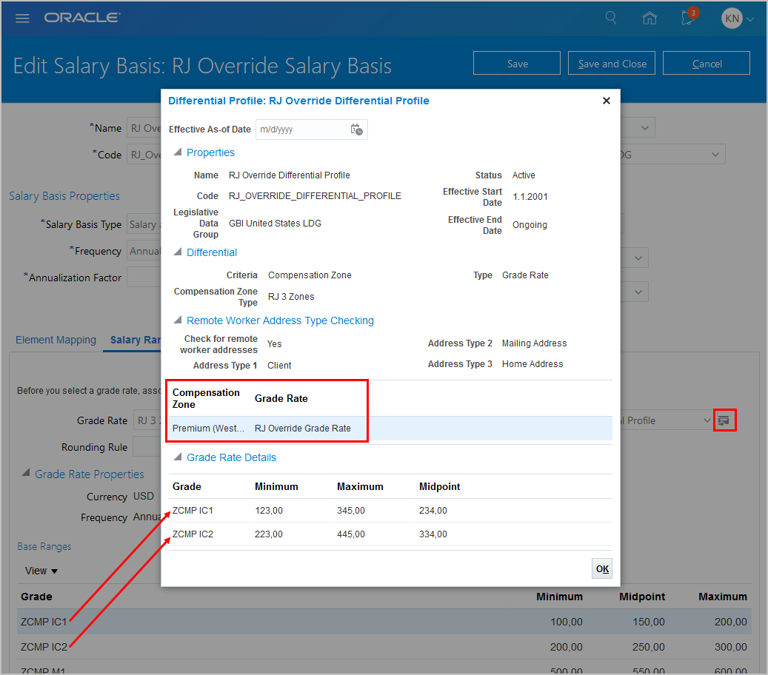Click the Cancel button

707,64
